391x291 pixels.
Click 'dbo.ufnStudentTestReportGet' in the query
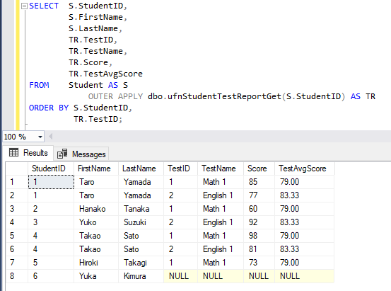click(x=214, y=96)
